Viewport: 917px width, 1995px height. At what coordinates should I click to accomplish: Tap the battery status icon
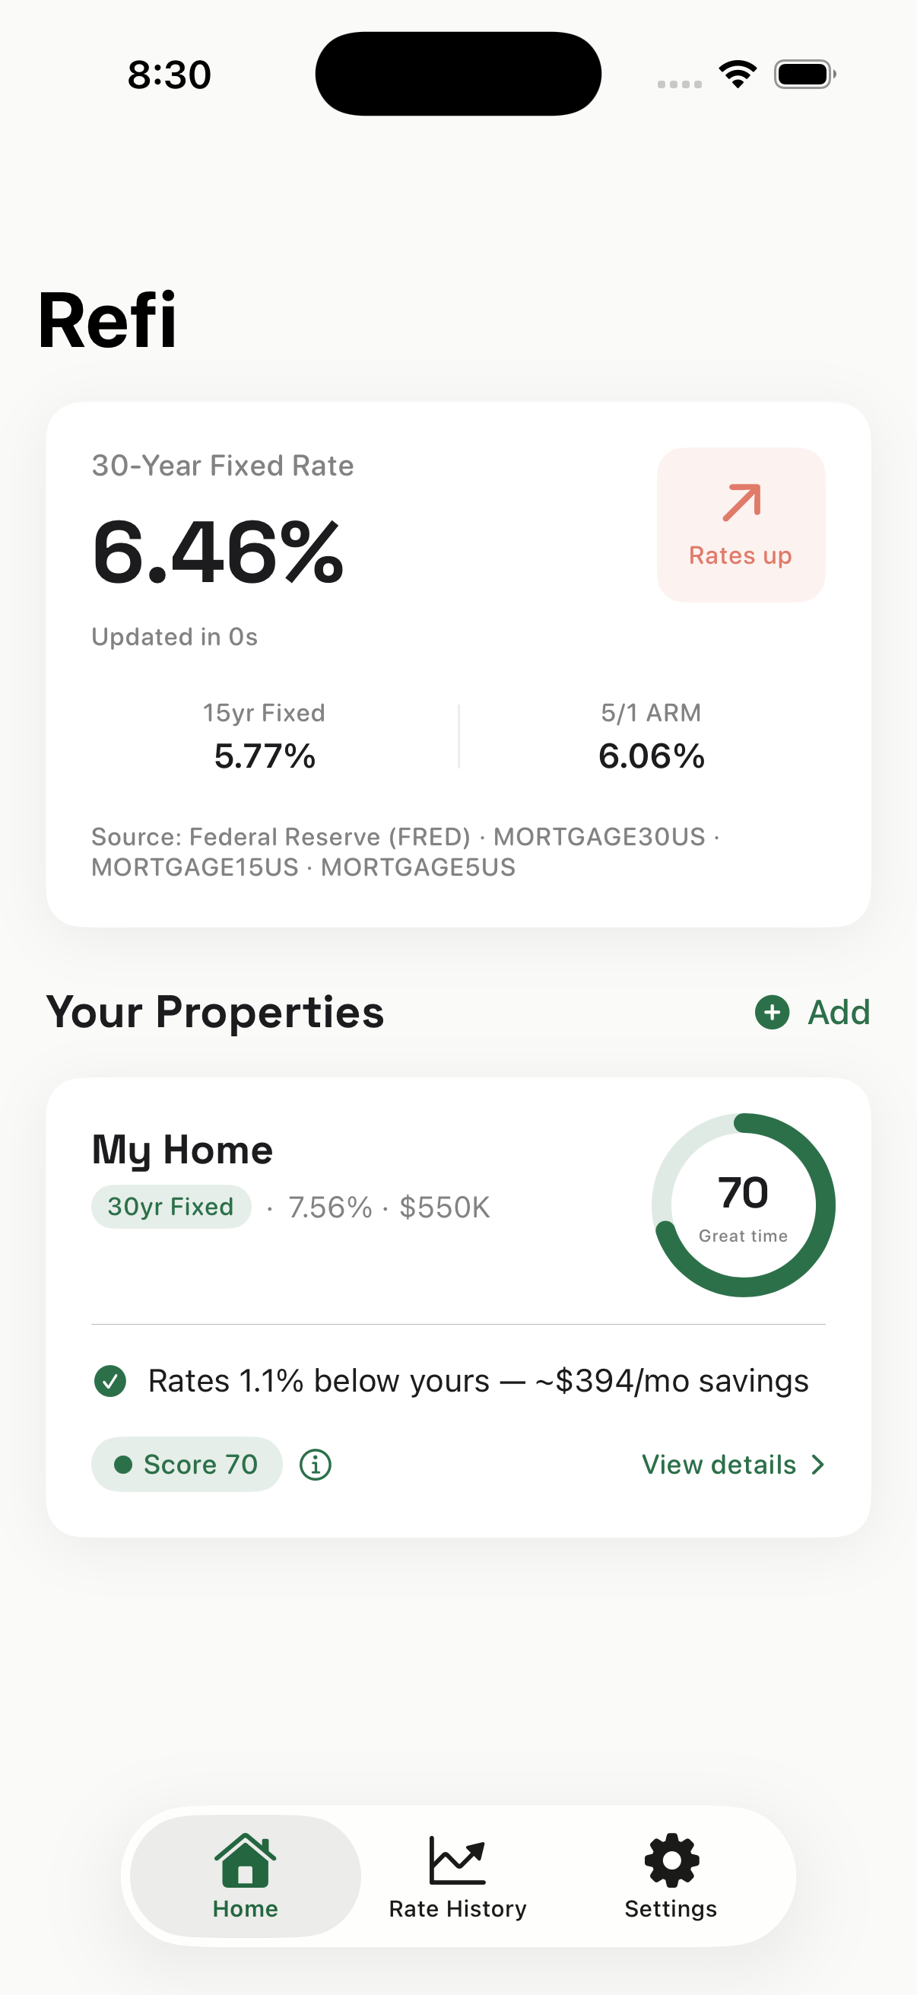coord(804,75)
